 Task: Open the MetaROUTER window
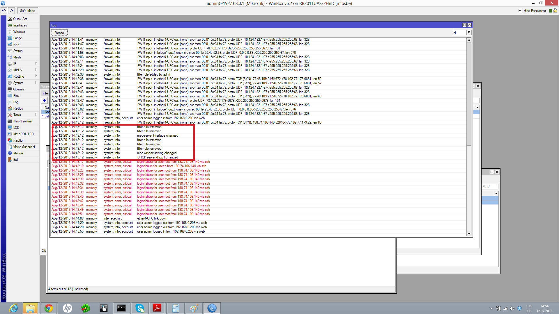pyautogui.click(x=23, y=134)
